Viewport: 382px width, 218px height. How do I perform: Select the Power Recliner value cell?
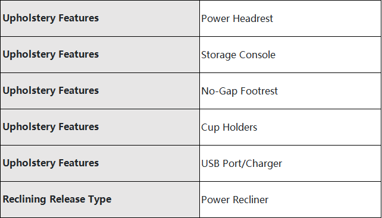[x=290, y=200]
